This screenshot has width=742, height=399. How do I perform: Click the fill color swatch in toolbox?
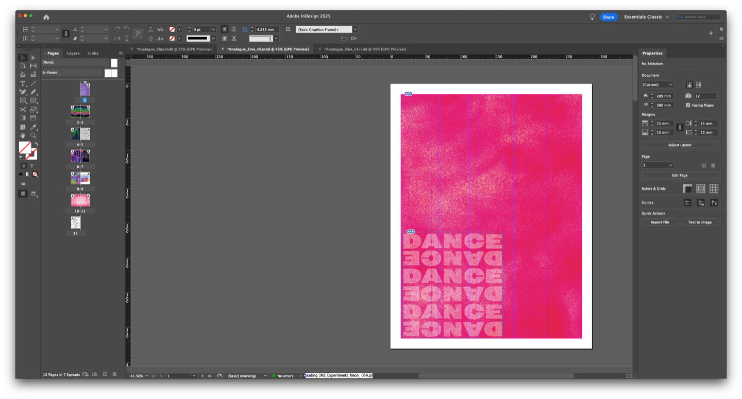(x=24, y=147)
